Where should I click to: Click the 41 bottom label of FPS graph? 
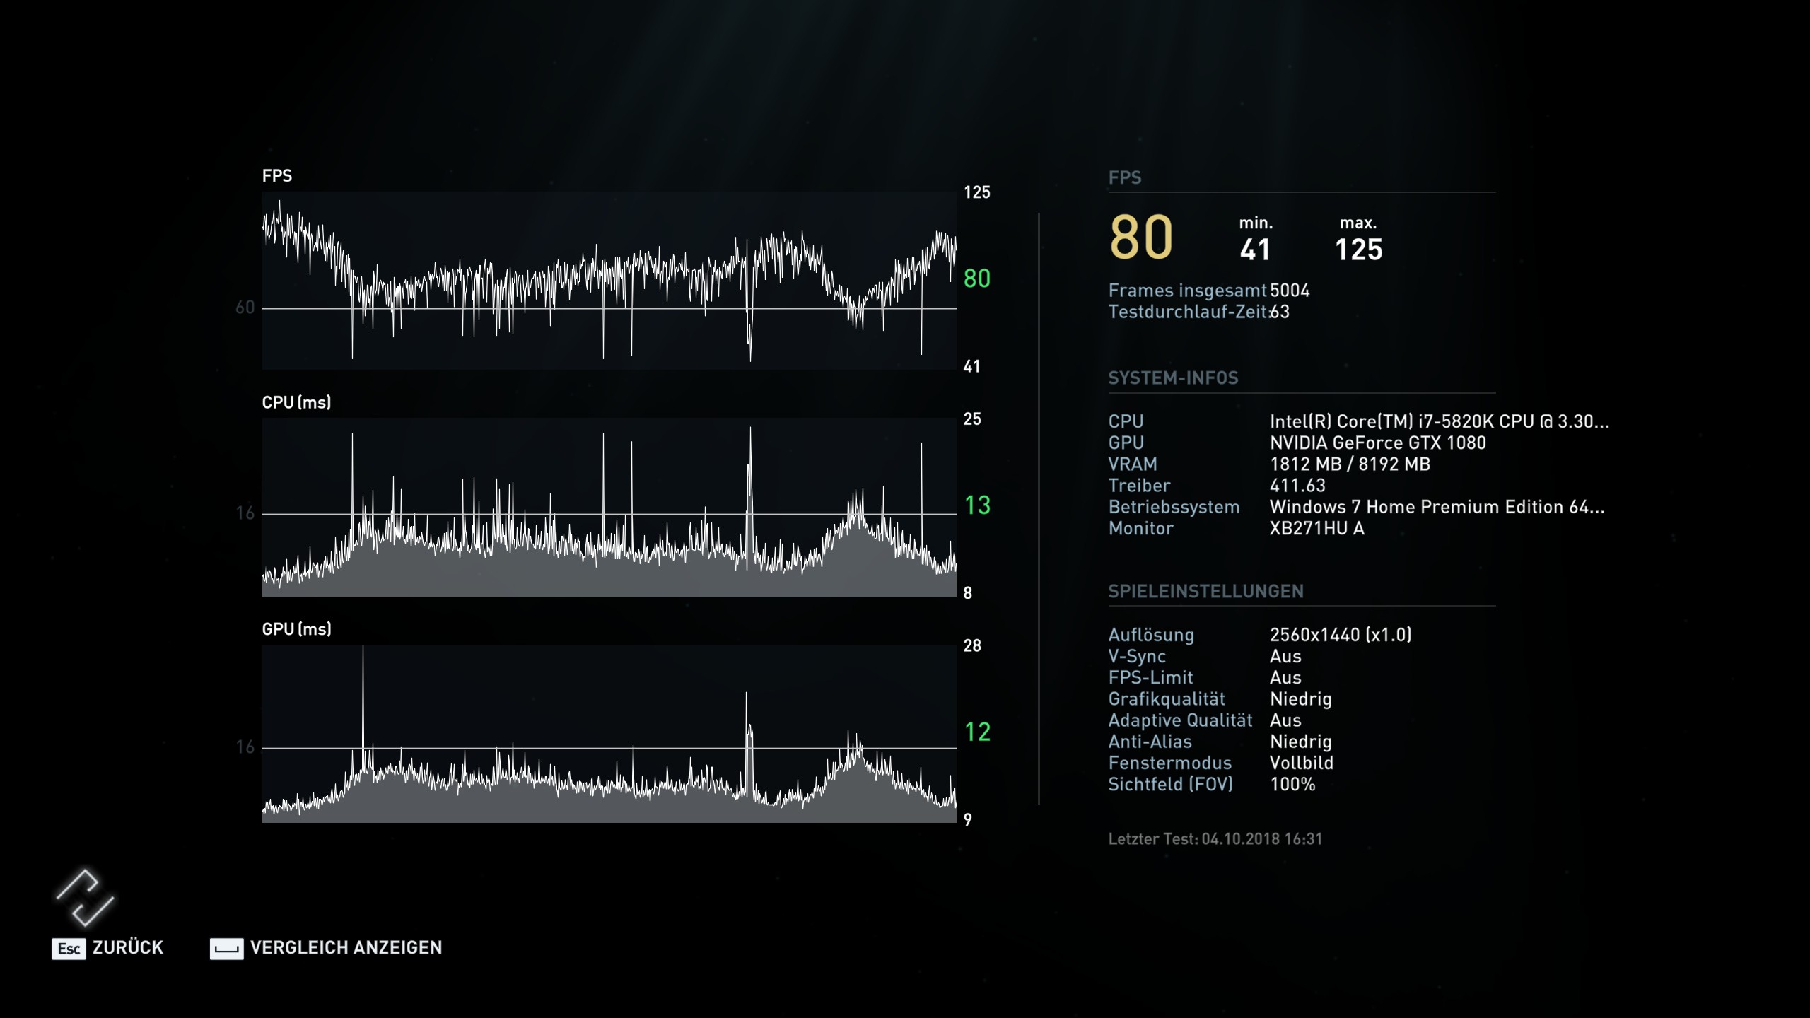972,366
